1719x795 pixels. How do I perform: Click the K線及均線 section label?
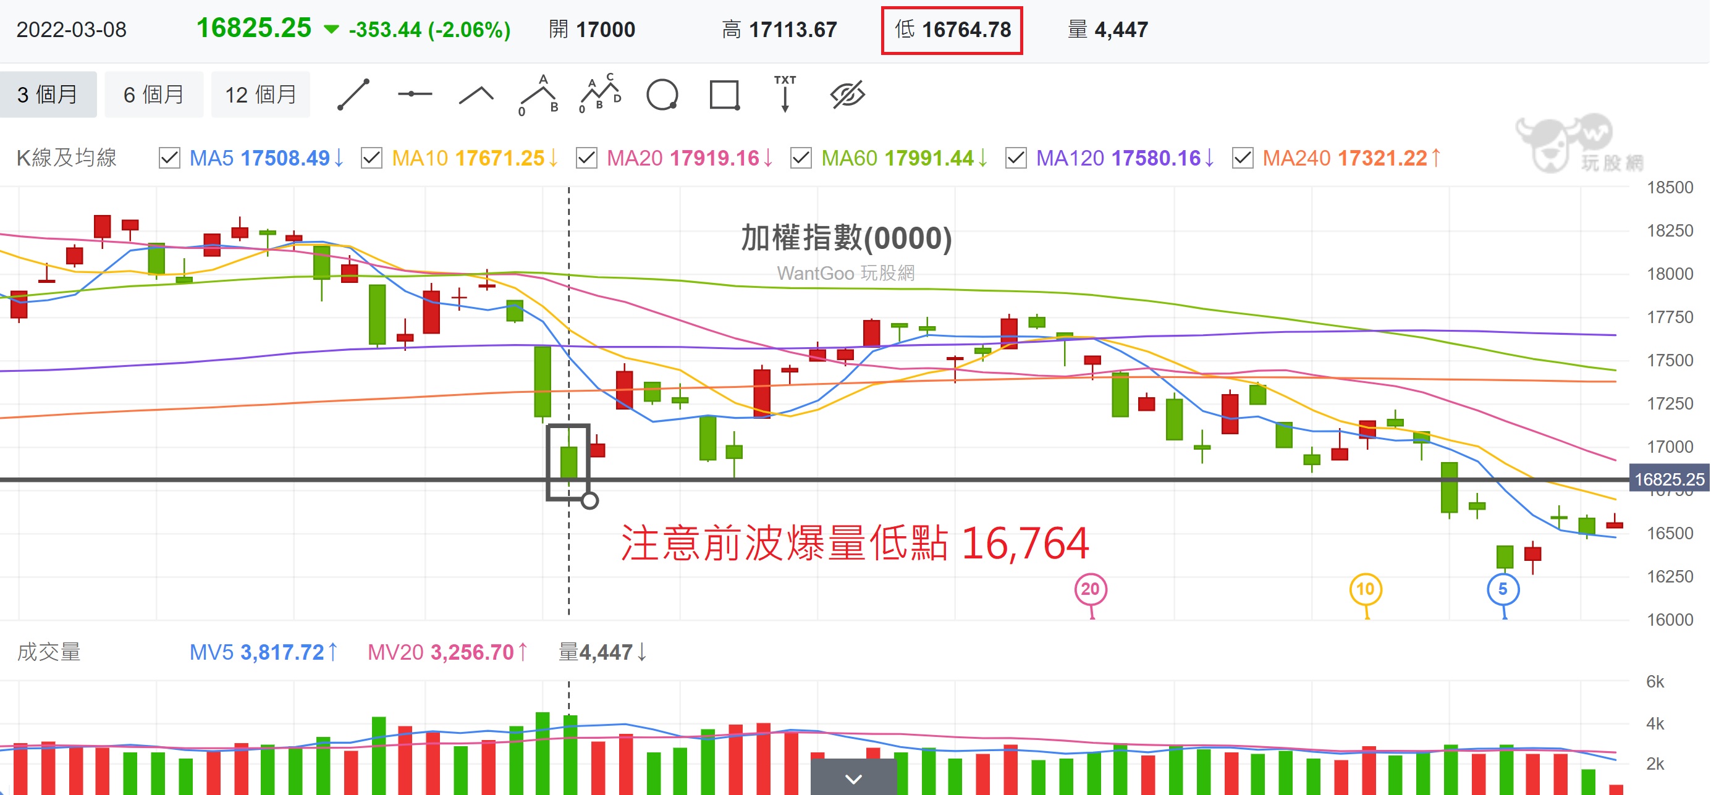(67, 159)
